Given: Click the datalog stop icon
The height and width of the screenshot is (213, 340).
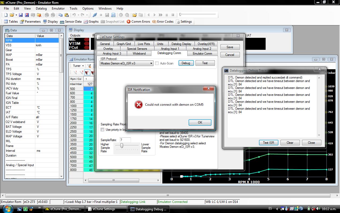Looking at the screenshot, I should coord(173,15).
